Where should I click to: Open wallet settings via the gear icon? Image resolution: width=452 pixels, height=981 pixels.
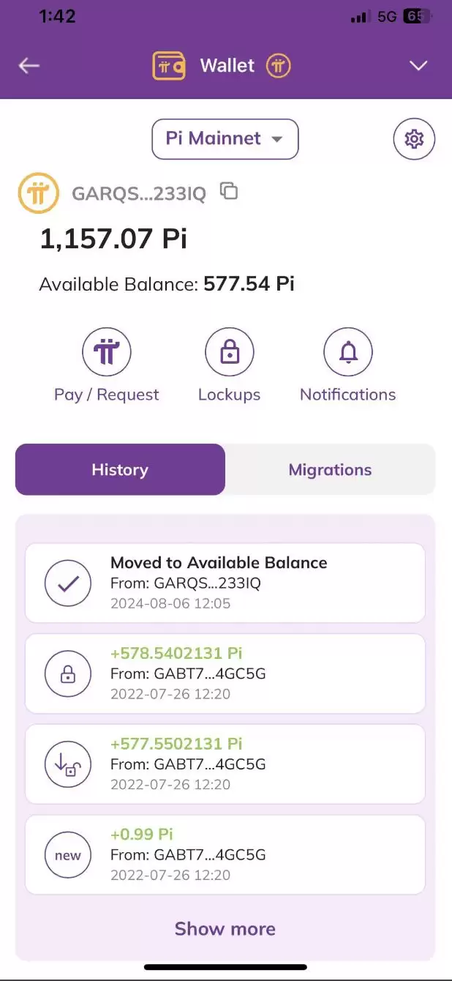[415, 138]
